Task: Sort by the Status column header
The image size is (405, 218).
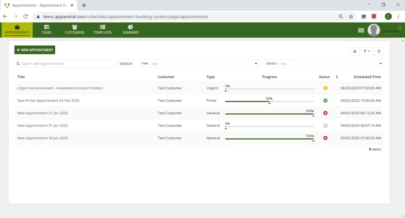Action: 324,77
